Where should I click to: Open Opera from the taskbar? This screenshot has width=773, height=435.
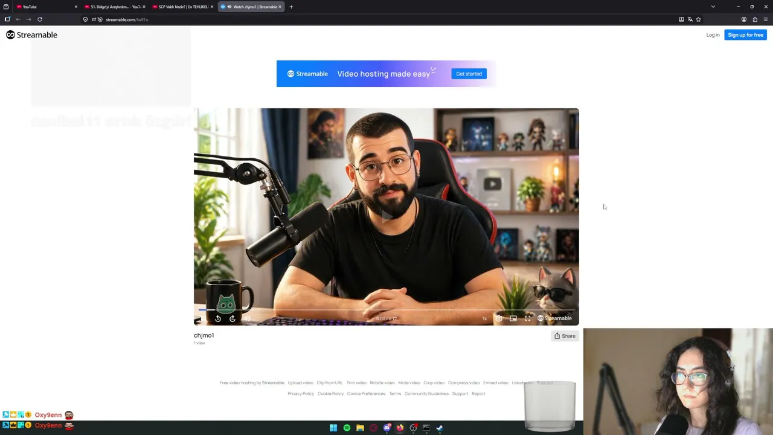pyautogui.click(x=373, y=428)
